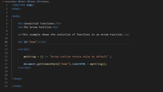Select the H2#demo breadcrumb element
163x92 pixels.
(x=44, y=2)
